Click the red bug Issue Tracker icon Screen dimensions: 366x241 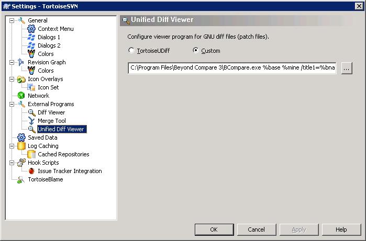[31, 171]
